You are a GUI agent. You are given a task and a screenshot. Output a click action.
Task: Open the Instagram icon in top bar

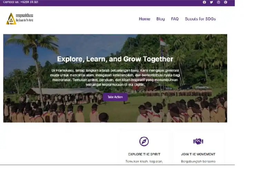pos(218,2)
